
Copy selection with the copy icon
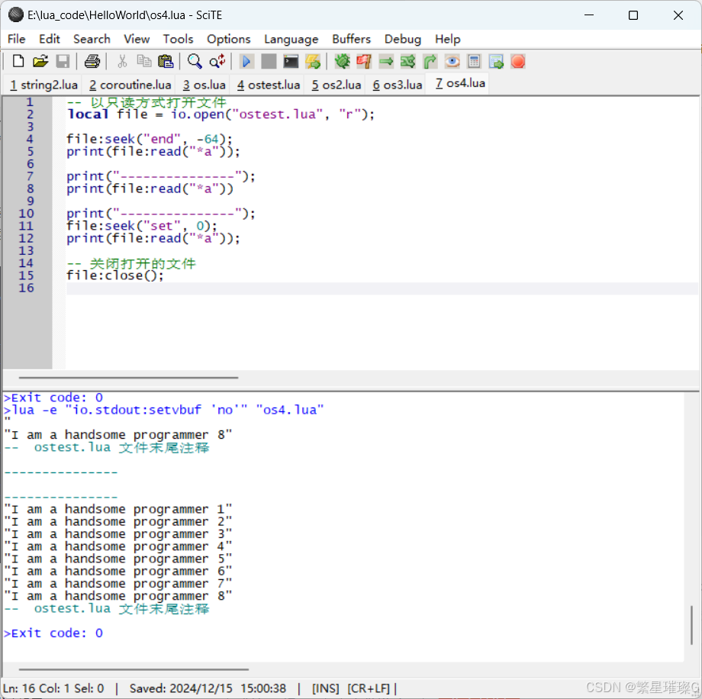coord(143,61)
